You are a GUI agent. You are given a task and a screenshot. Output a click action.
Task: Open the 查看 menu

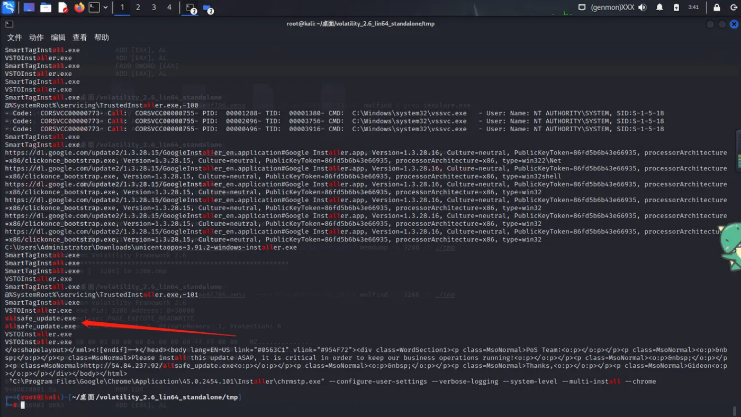79,38
